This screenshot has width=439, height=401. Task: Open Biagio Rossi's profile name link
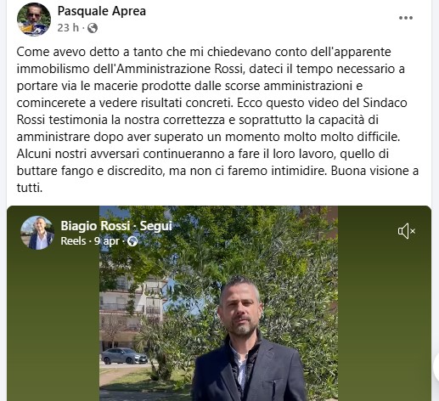pos(95,226)
